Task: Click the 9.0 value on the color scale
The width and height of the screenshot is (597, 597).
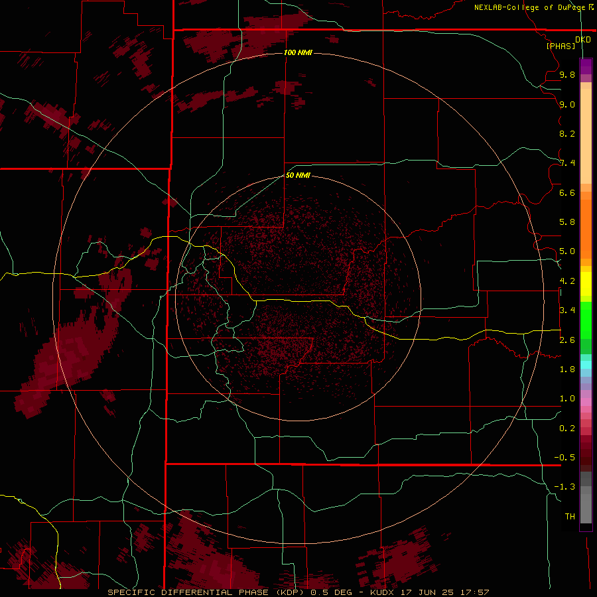Action: [x=567, y=104]
